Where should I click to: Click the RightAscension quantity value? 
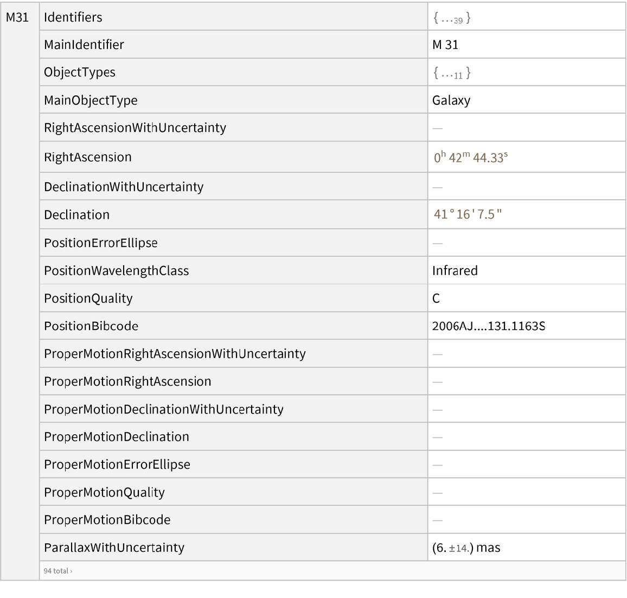(470, 157)
